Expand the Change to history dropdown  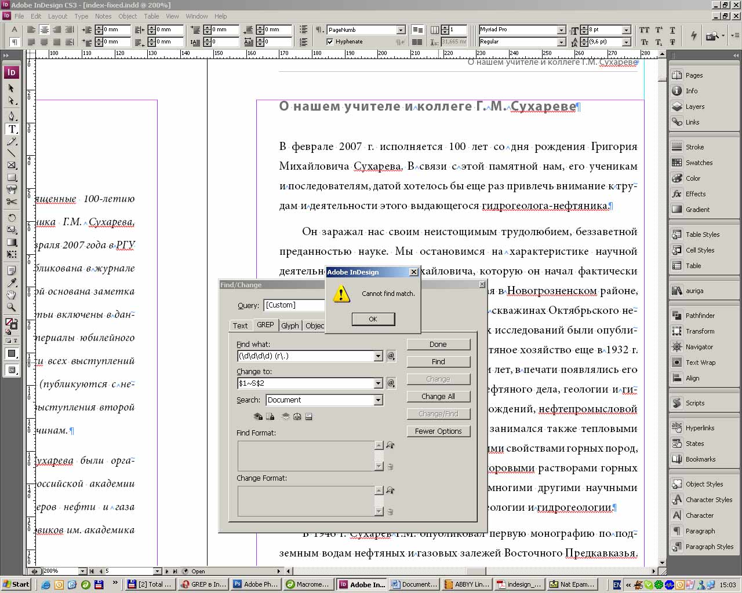pos(379,383)
